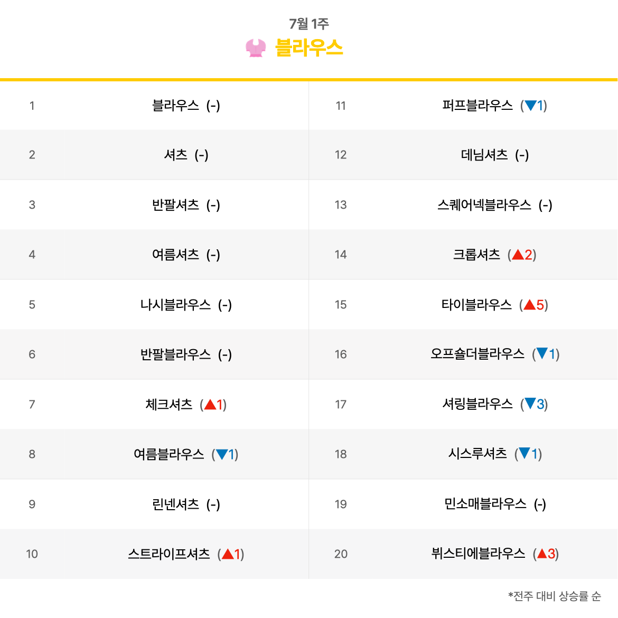Viewport: 618px width, 618px height.
Task: Click the yellow 블라우스 category title
Action: [309, 48]
